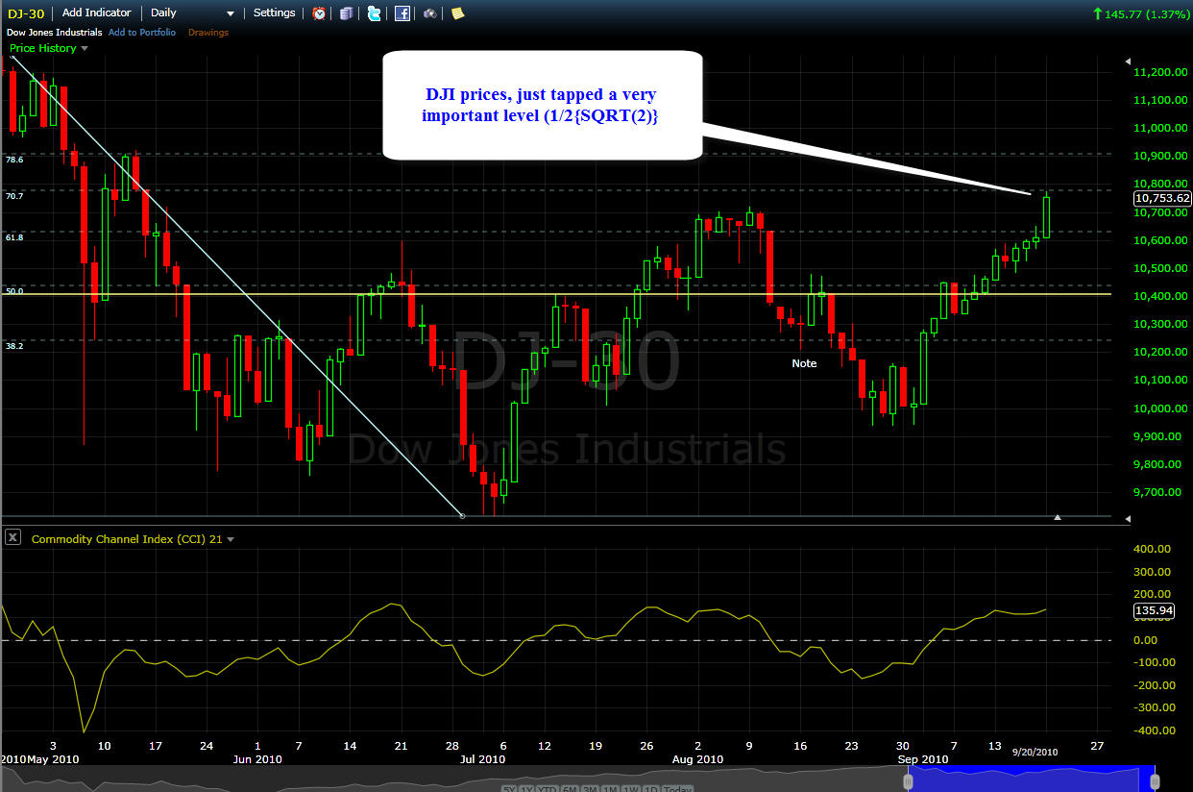Grab the right range slider handle
The height and width of the screenshot is (792, 1193).
[x=1156, y=781]
